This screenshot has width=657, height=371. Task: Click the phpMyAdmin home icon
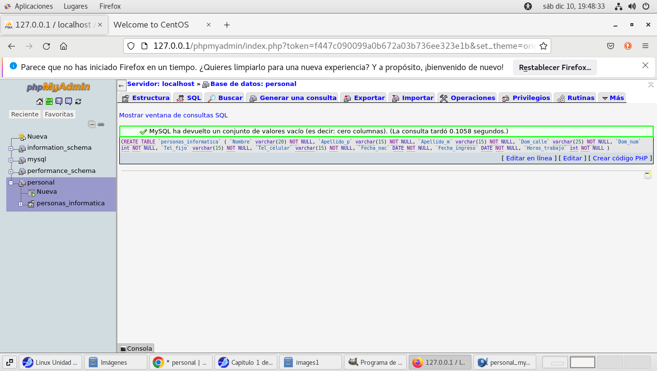40,101
